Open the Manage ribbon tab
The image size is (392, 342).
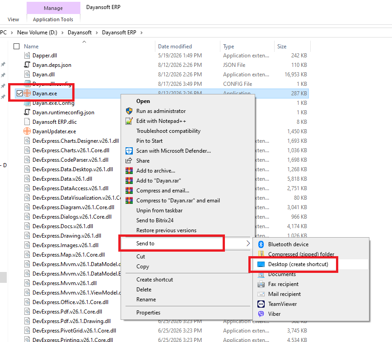(53, 8)
